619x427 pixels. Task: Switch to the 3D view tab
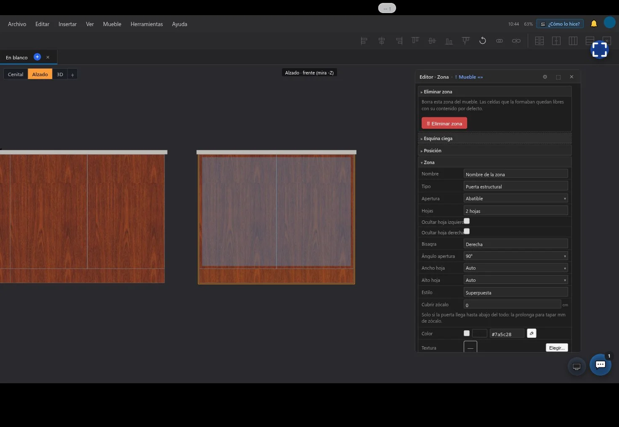point(60,74)
